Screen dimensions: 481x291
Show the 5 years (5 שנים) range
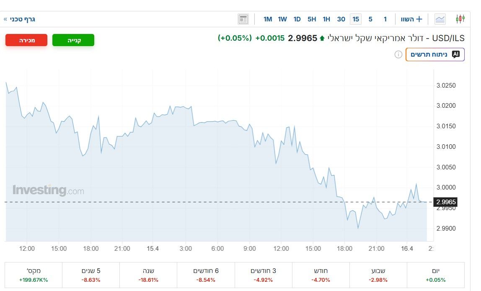click(x=91, y=275)
